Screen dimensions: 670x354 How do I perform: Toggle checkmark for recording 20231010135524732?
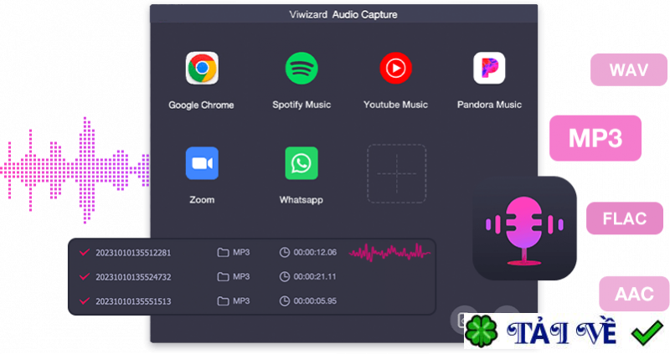(85, 277)
